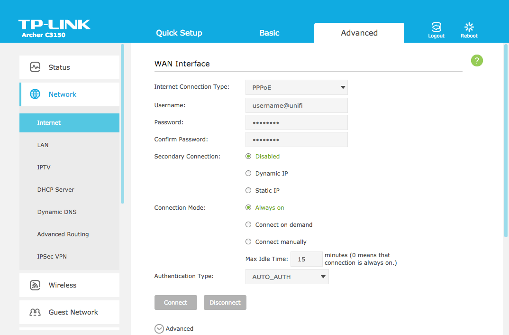Expand the Advanced settings section
This screenshot has height=335, width=509.
click(160, 328)
